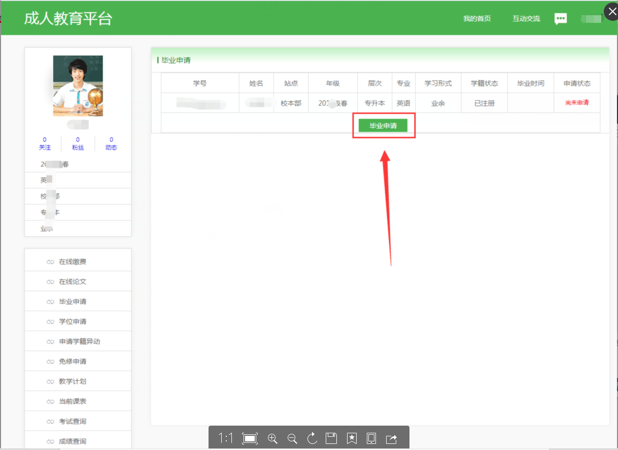
Task: Open the message chat bubble icon
Action: pyautogui.click(x=561, y=18)
